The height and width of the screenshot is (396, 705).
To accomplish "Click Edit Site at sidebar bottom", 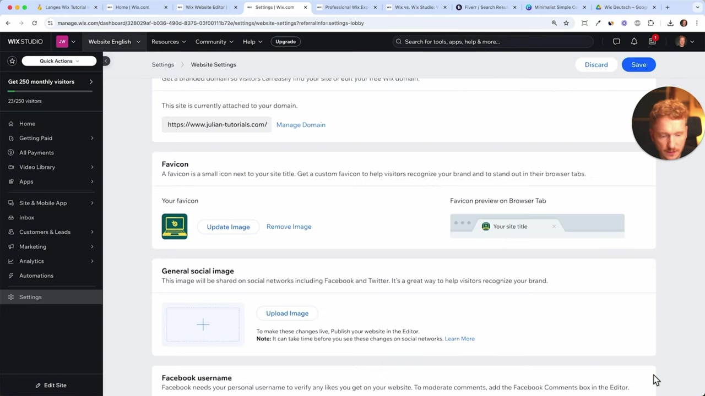I will (51, 386).
